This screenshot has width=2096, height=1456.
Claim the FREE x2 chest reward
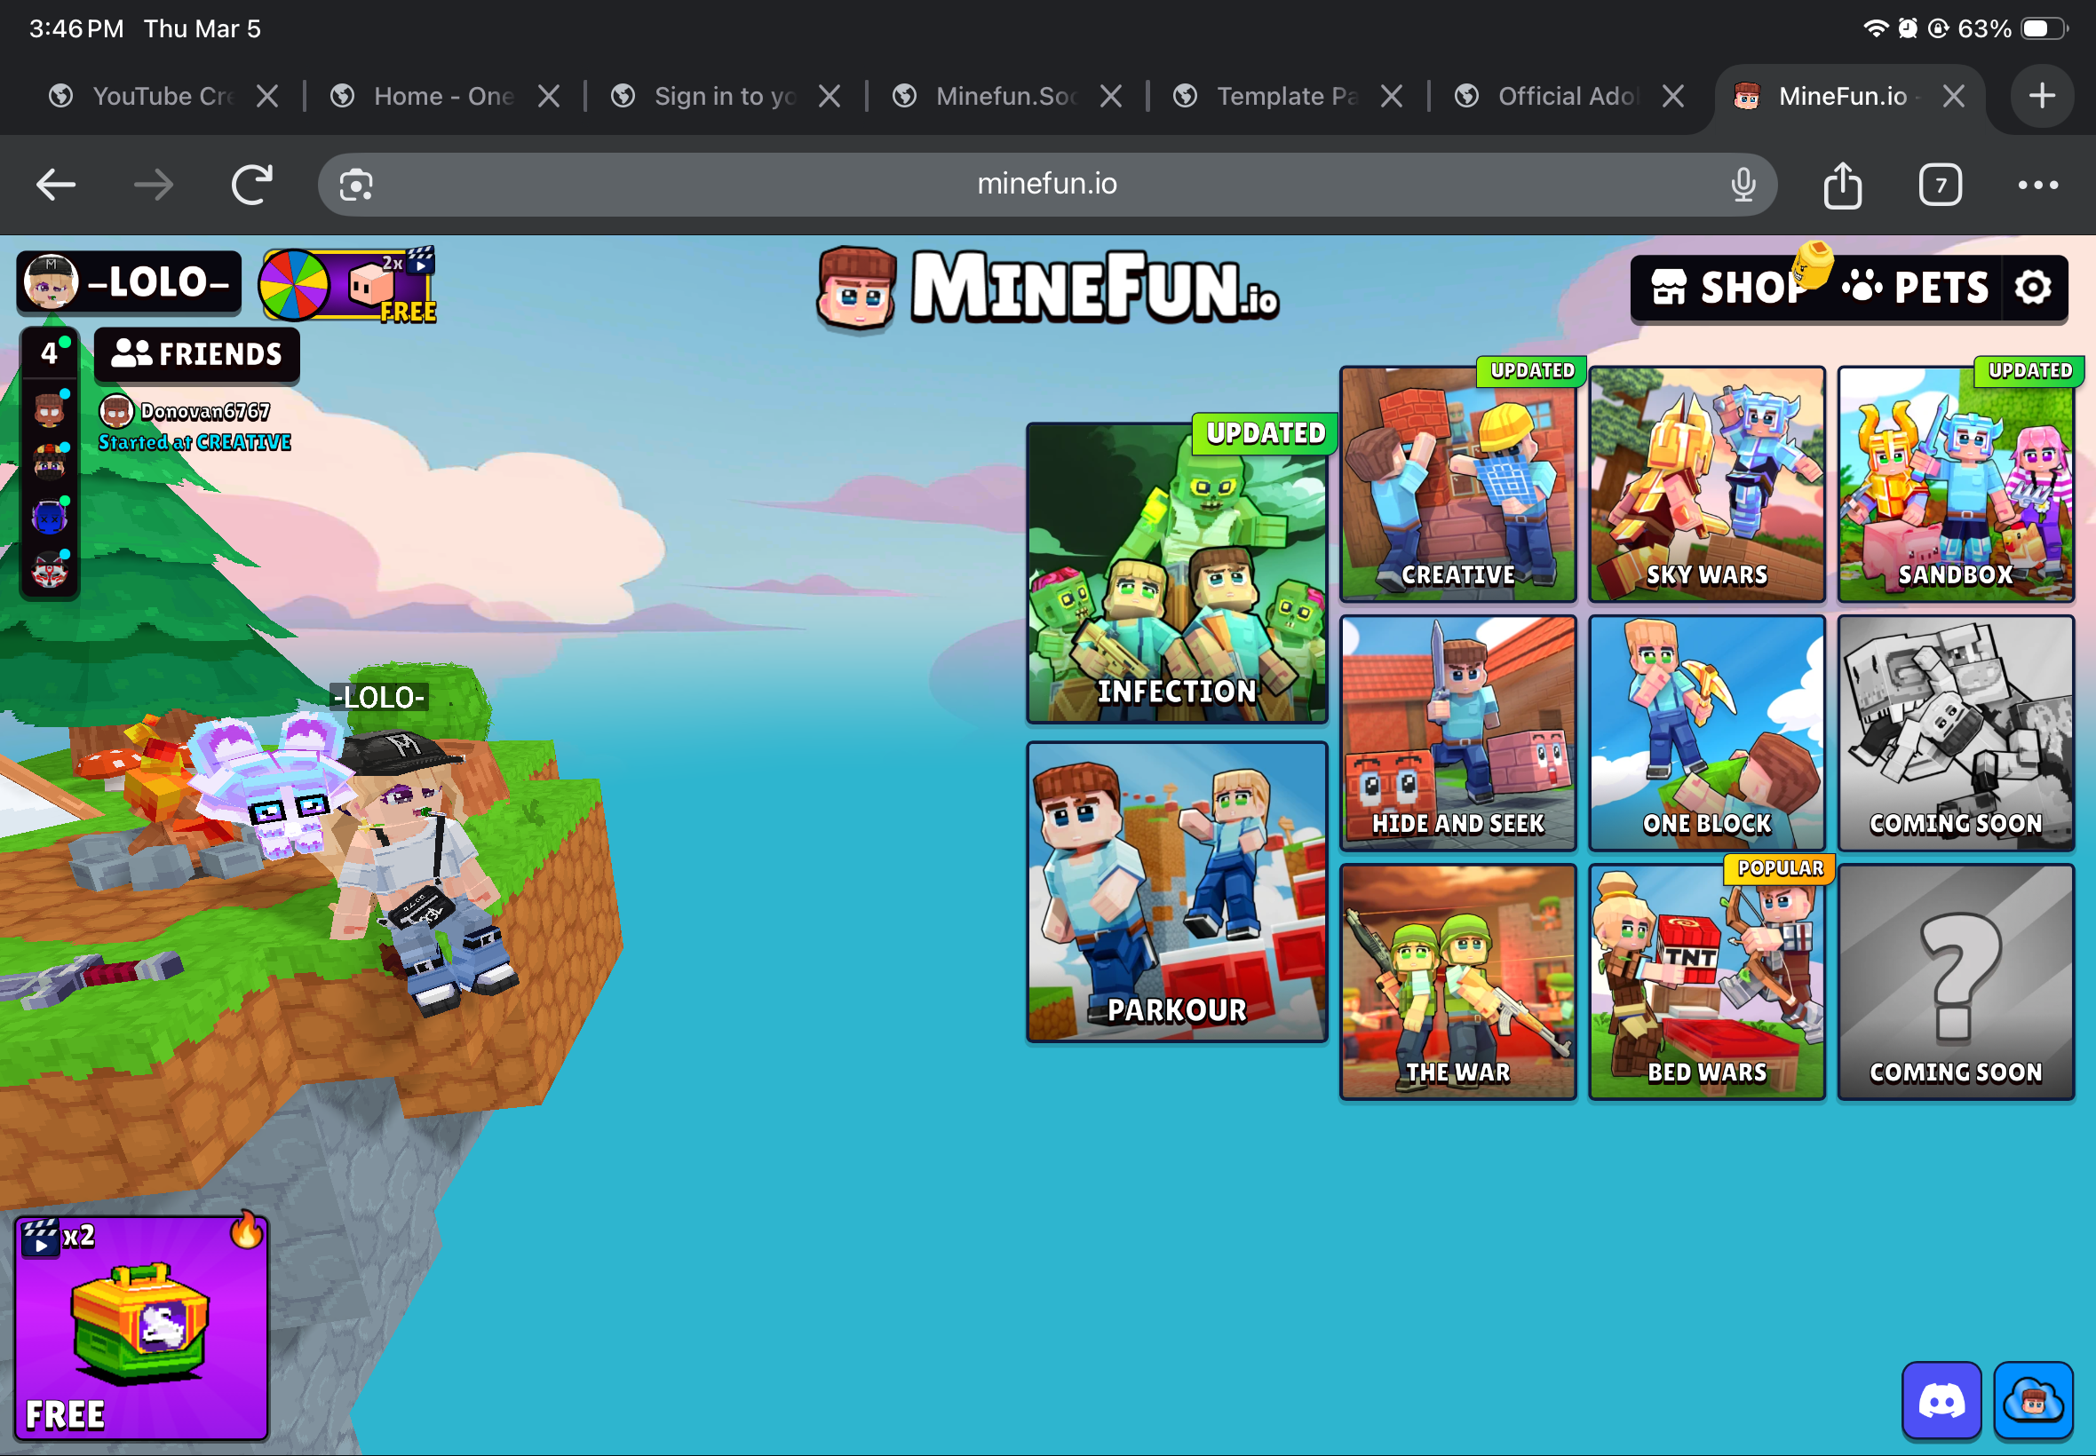[141, 1327]
